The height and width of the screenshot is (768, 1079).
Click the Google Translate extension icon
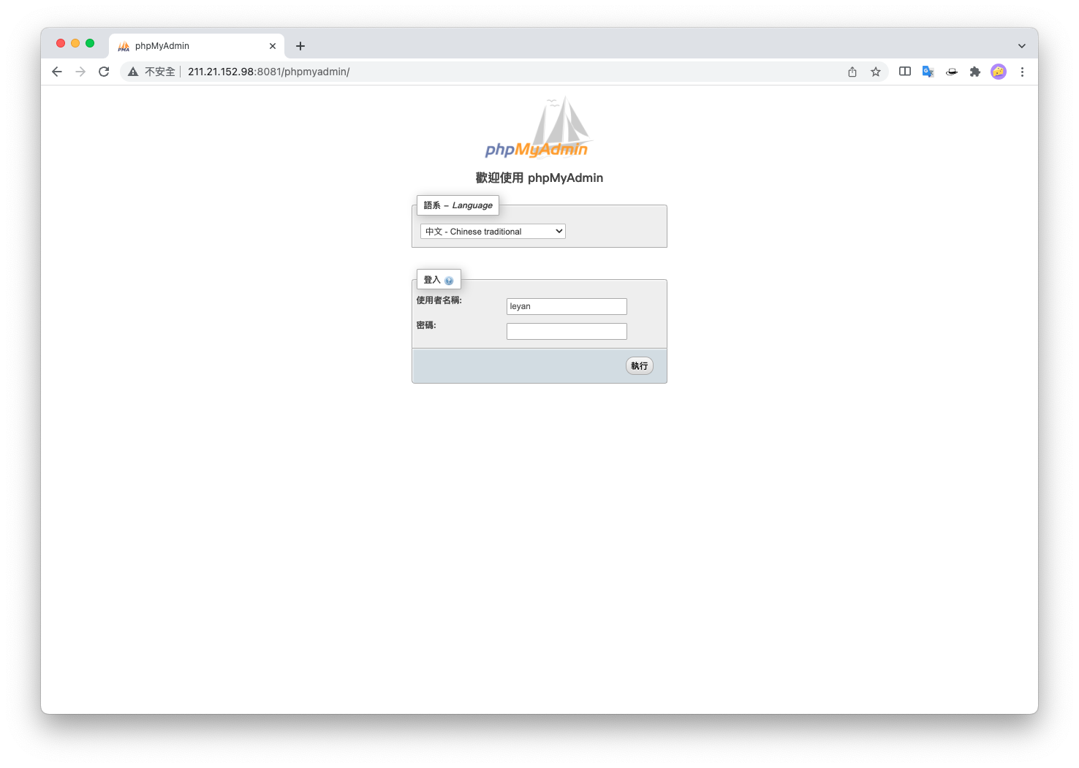(x=928, y=72)
